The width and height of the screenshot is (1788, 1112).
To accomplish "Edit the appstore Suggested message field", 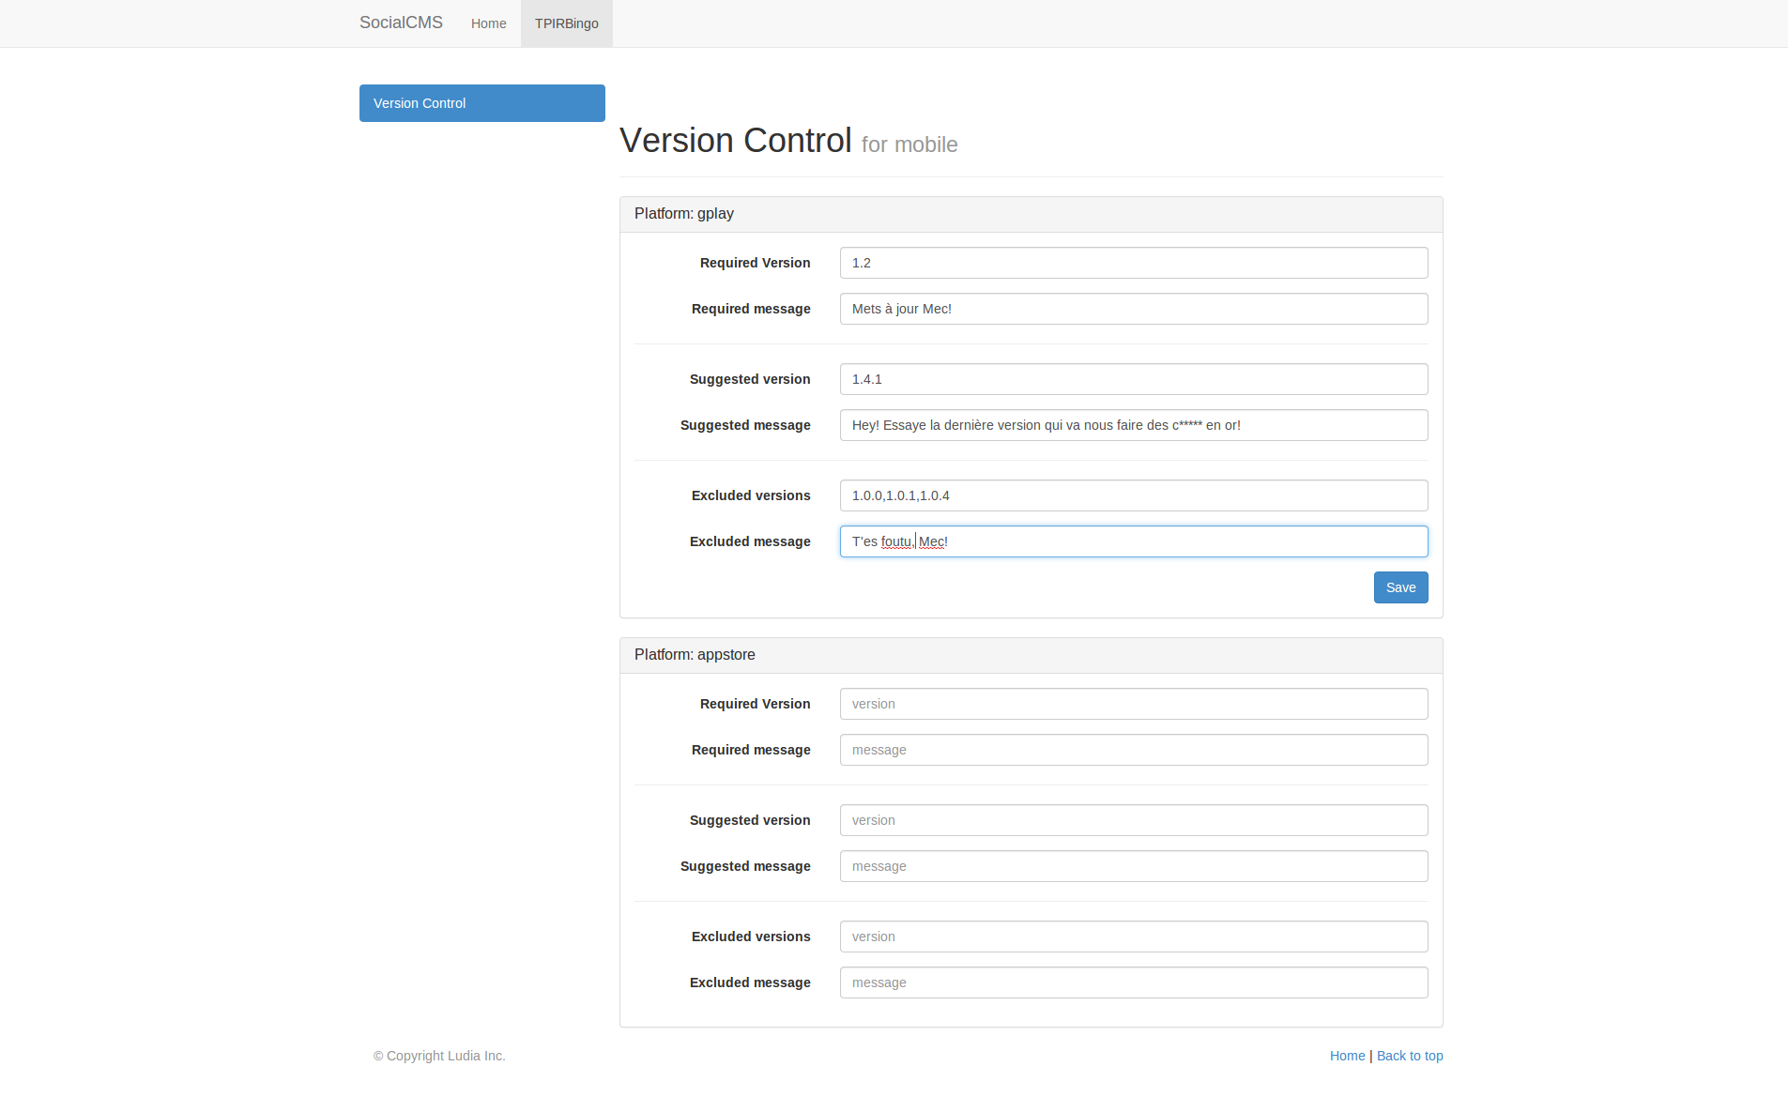I will 1133,866.
